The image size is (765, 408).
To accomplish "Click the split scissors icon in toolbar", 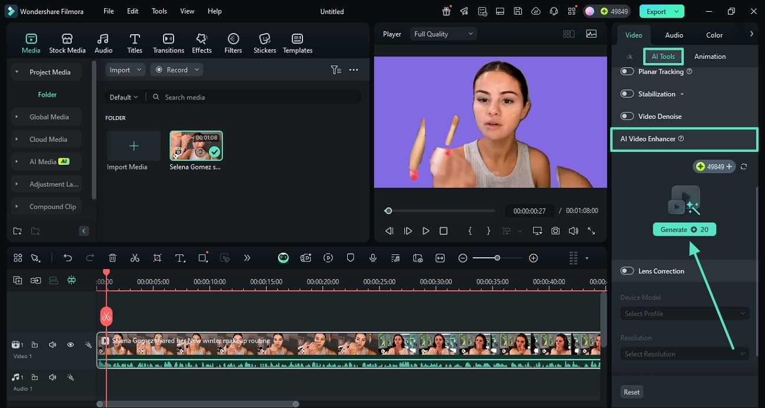I will tap(135, 258).
